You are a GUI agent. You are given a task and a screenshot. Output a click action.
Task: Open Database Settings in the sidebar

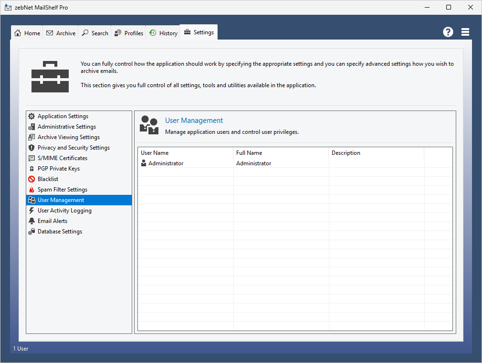coord(60,232)
